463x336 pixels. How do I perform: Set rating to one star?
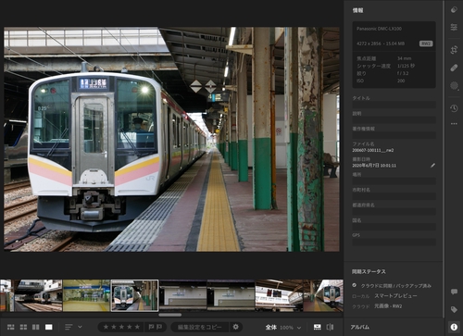[x=106, y=327]
